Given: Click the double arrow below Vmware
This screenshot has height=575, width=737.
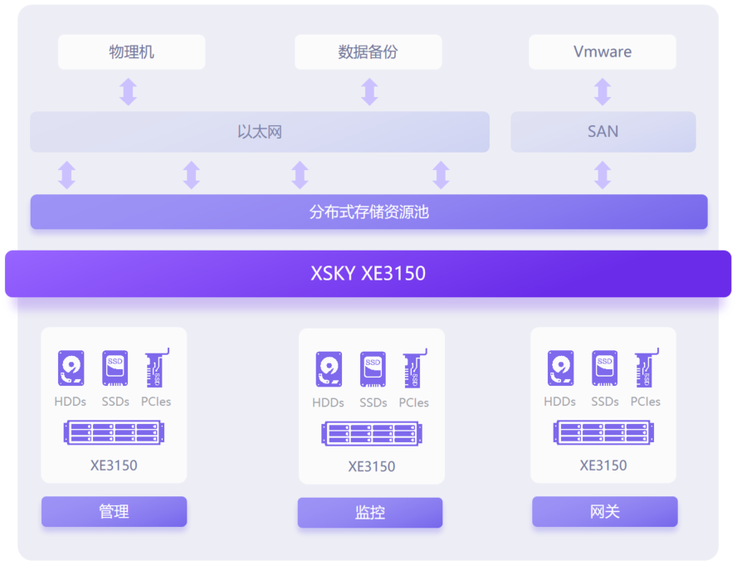Looking at the screenshot, I should pyautogui.click(x=603, y=91).
